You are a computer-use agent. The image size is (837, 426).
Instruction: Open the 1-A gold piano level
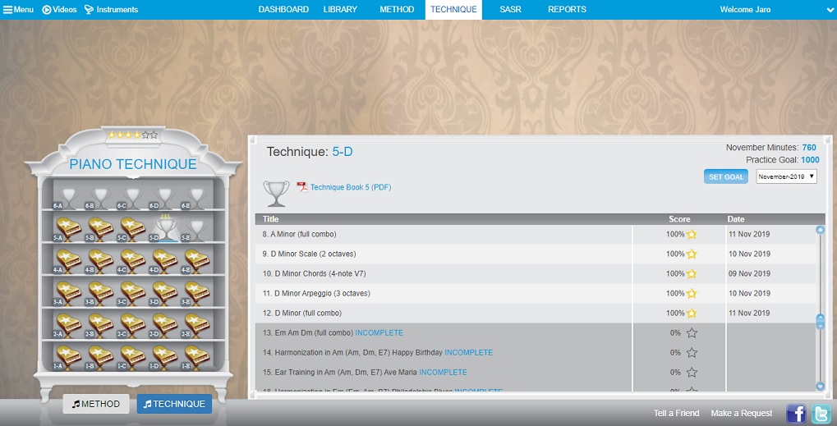click(x=68, y=357)
